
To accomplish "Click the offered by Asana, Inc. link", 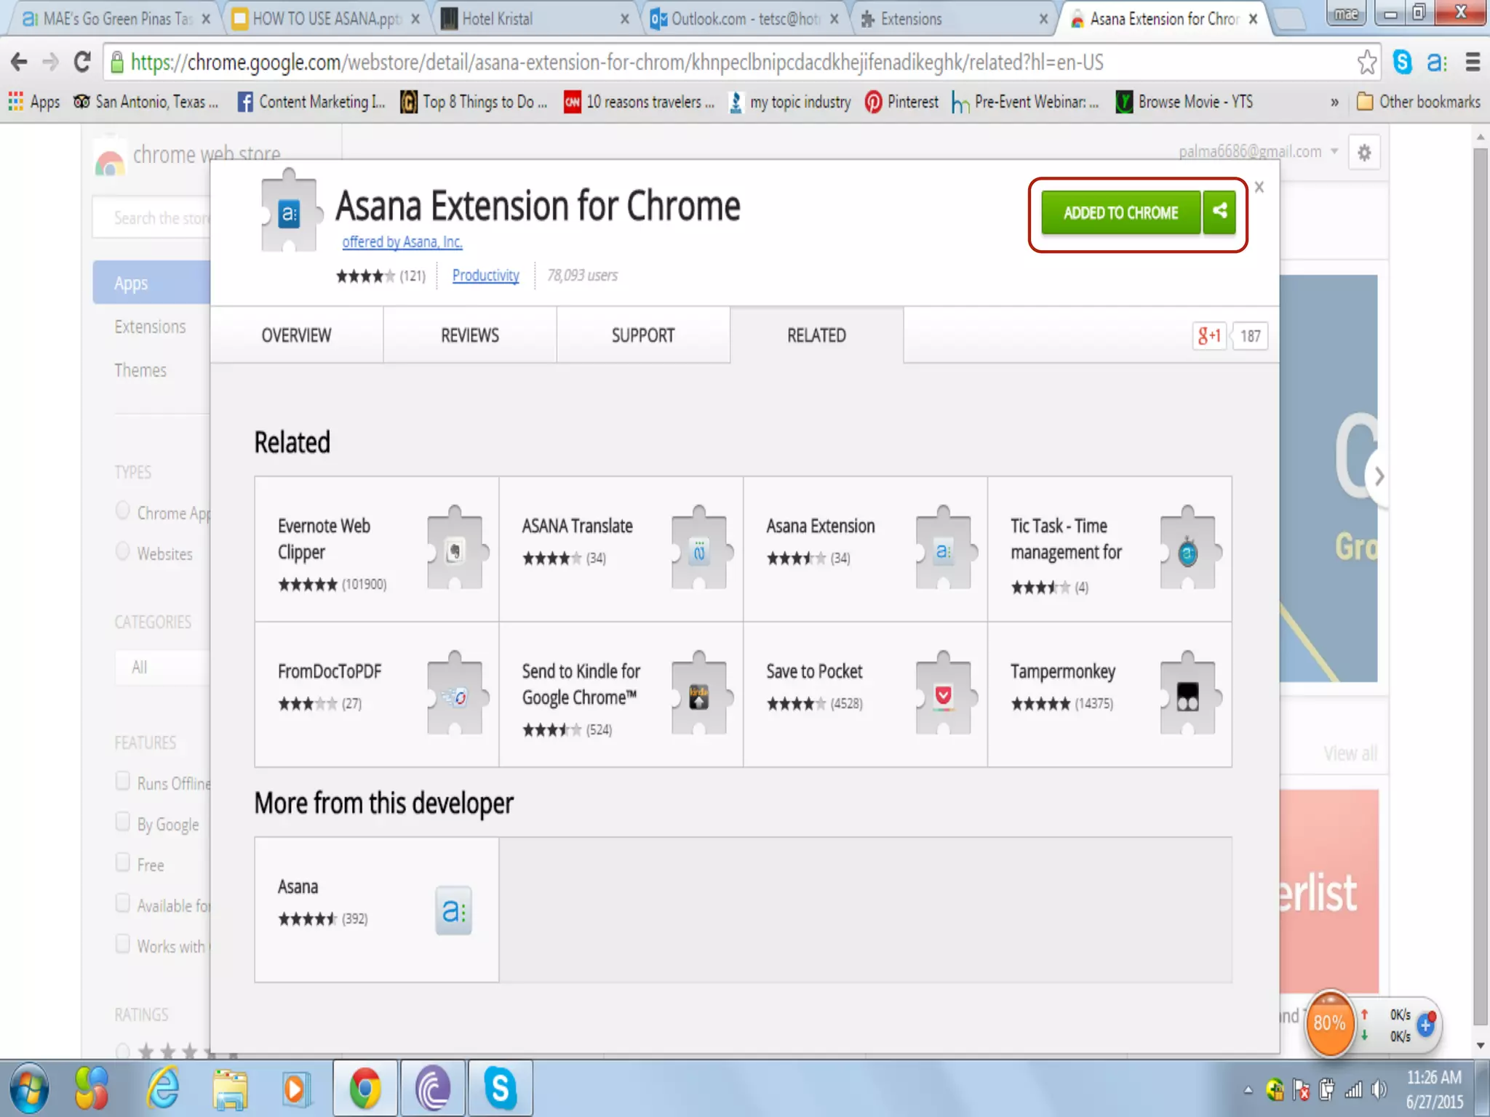I will pos(402,242).
